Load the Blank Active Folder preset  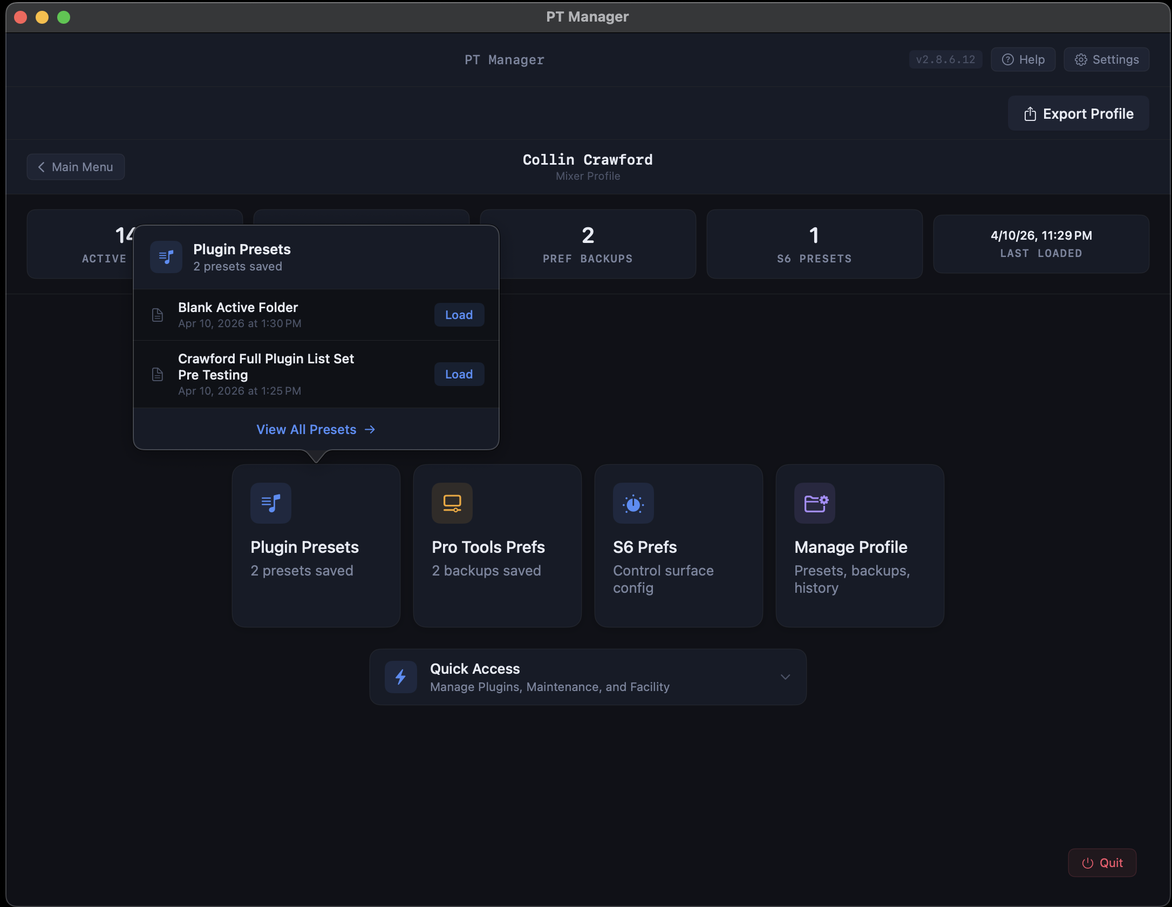coord(459,315)
